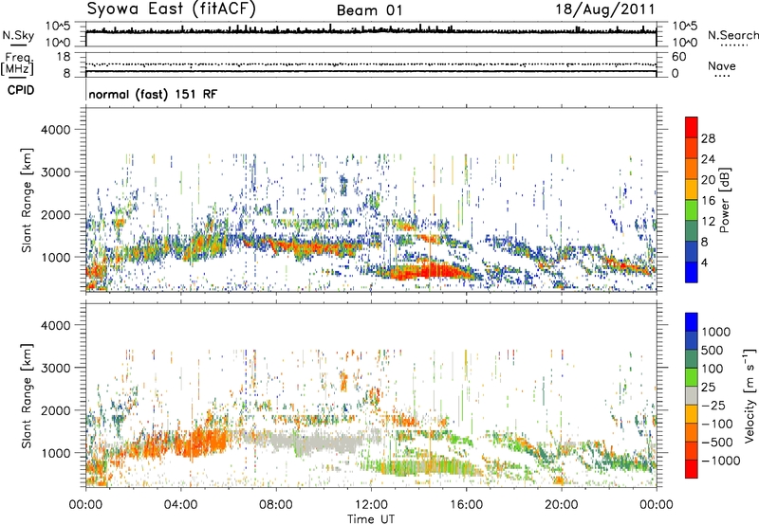The height and width of the screenshot is (525, 759).
Task: Click velocity panel 'Slant Range [km]' label
Action: 27,396
